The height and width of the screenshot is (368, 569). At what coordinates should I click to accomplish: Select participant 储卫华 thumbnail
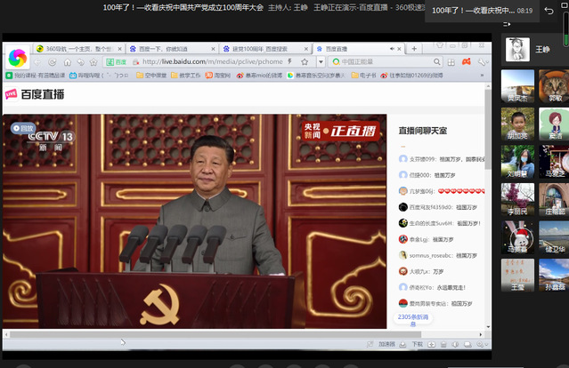(x=554, y=237)
